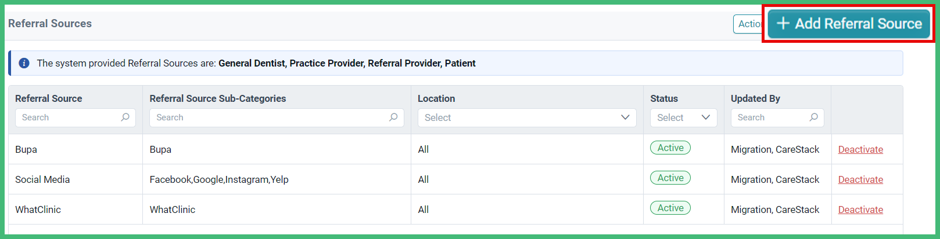Click the Status column header
The image size is (940, 239).
click(x=664, y=98)
